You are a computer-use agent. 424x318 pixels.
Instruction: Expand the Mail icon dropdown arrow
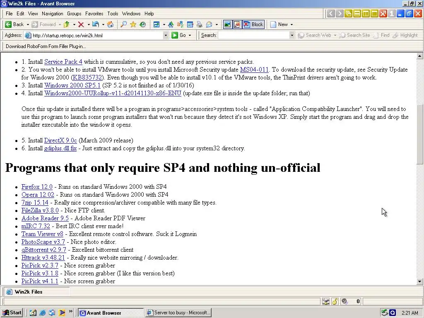click(217, 24)
